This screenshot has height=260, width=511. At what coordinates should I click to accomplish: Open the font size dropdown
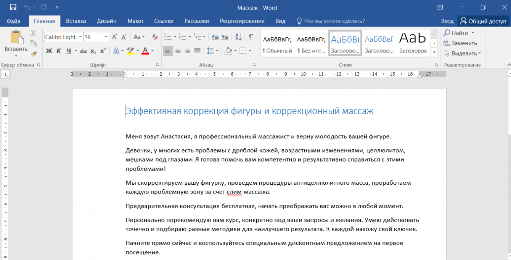click(x=106, y=37)
